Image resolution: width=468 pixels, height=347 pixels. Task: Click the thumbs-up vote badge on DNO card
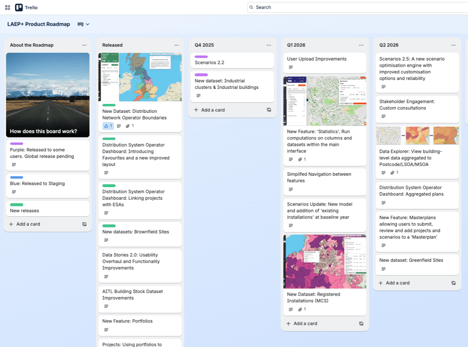108,126
